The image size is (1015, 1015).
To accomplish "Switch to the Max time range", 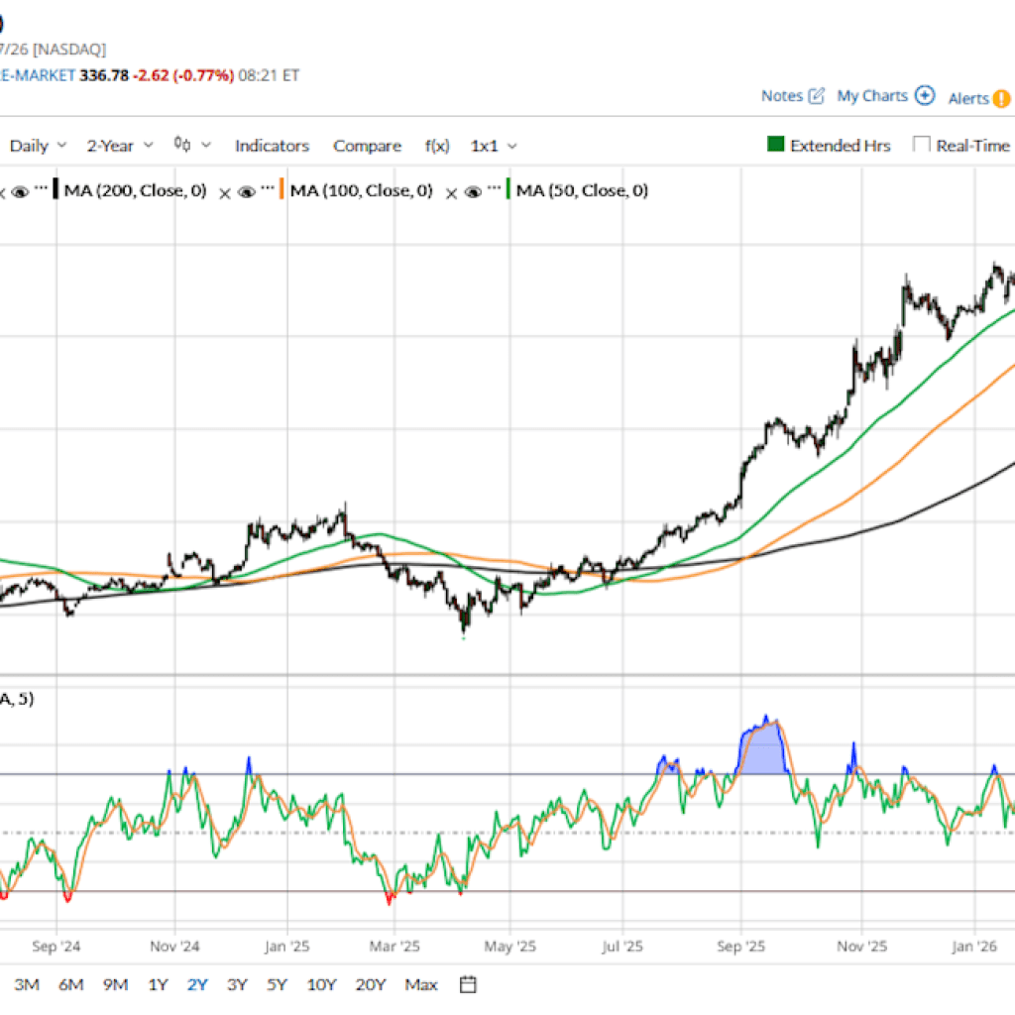I will [420, 984].
